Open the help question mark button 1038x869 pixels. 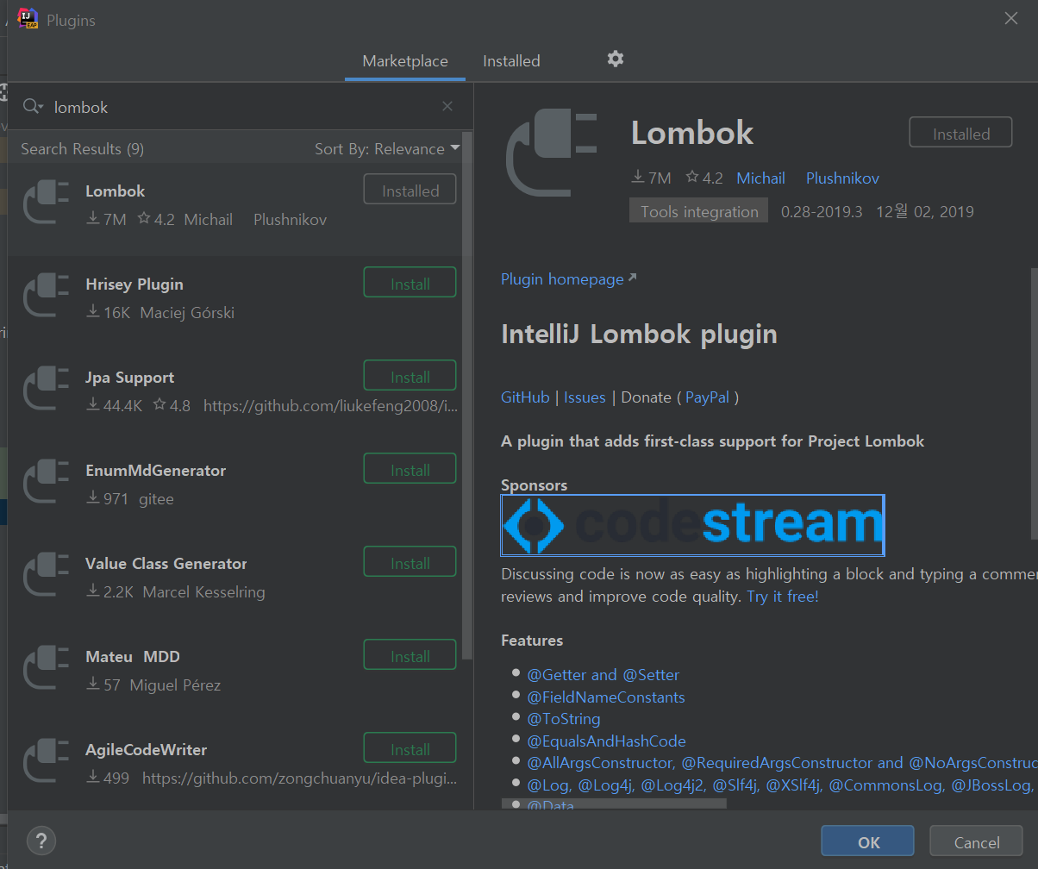pyautogui.click(x=41, y=841)
